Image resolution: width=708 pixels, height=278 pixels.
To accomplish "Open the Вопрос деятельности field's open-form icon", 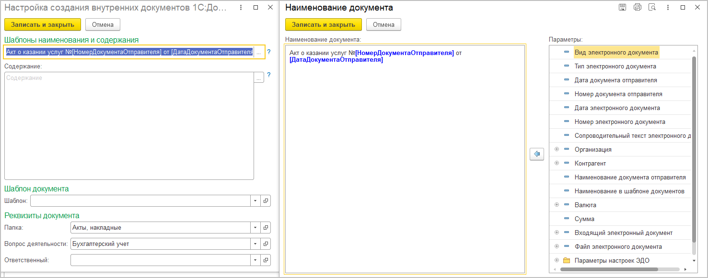I will (266, 244).
